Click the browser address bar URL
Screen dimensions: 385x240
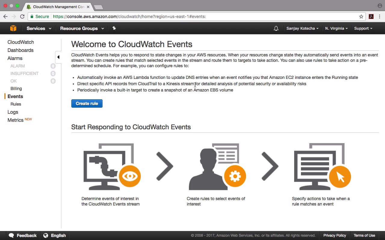pos(129,16)
